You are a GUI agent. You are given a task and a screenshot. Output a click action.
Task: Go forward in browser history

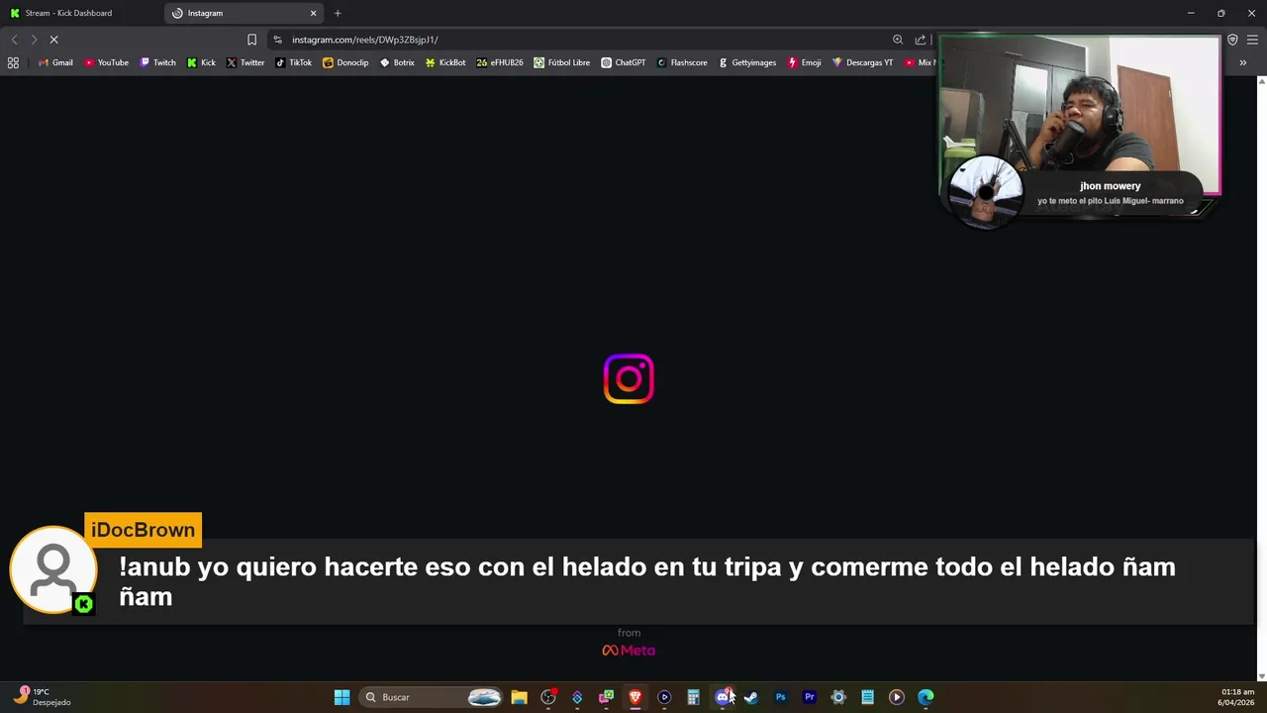[x=34, y=40]
